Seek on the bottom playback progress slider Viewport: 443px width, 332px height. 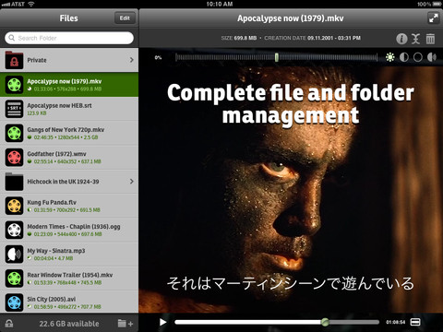tap(277, 322)
